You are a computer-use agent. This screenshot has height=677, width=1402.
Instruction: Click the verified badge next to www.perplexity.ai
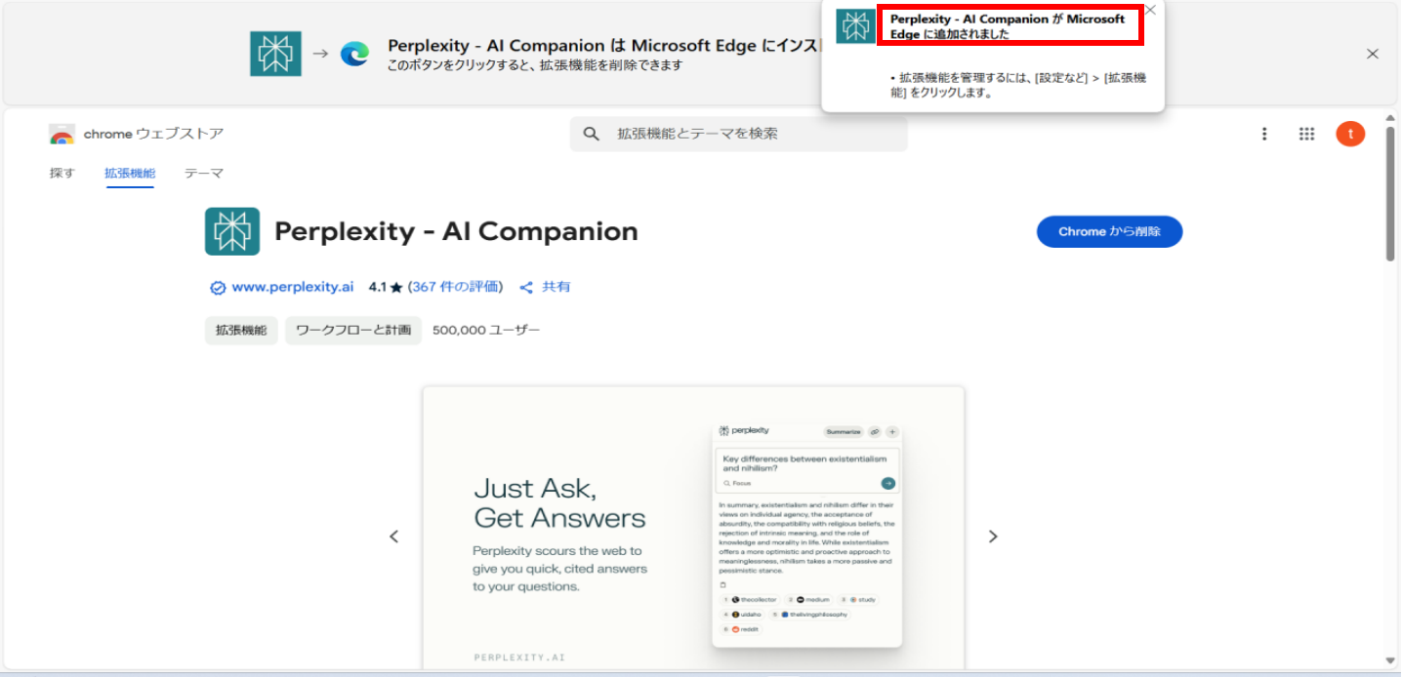coord(218,288)
